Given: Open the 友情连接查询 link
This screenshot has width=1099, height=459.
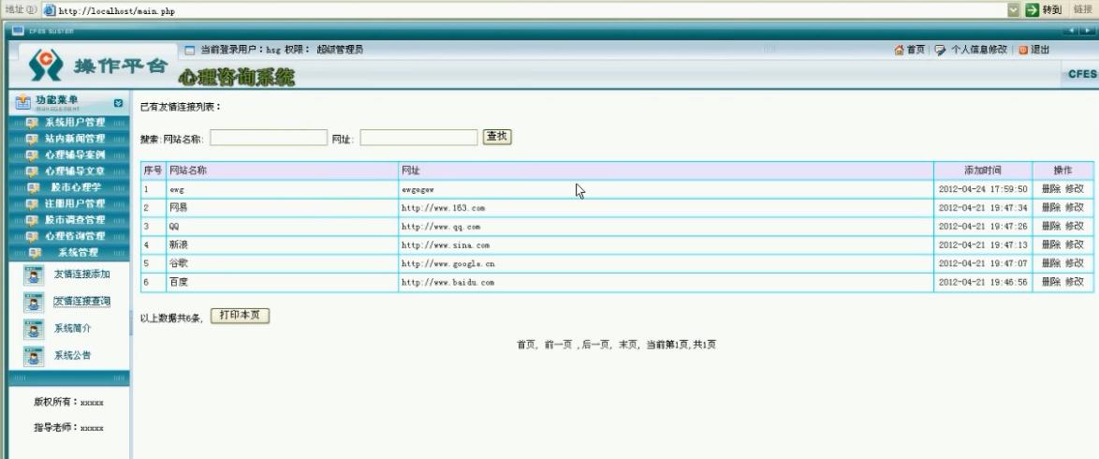Looking at the screenshot, I should [x=82, y=302].
